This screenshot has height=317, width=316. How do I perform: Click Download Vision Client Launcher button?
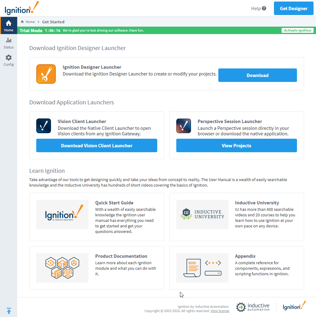[x=97, y=145]
